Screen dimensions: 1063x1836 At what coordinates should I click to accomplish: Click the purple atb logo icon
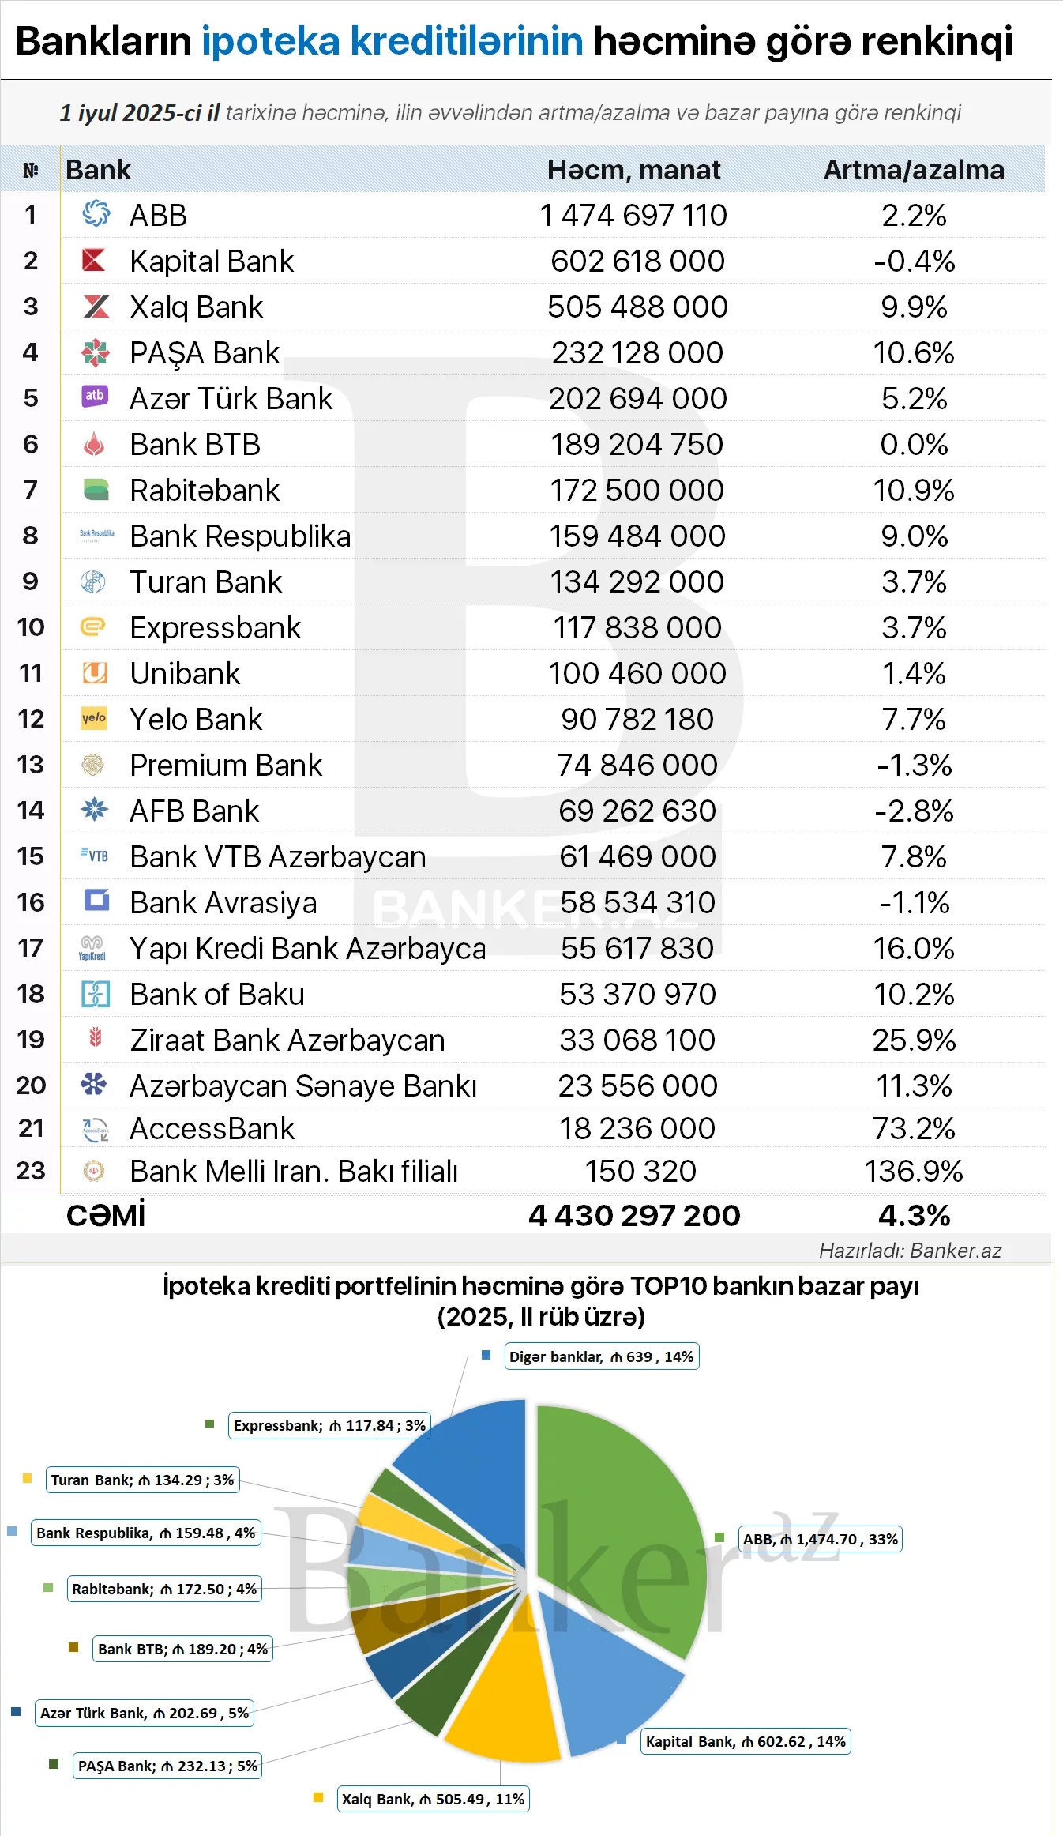click(x=95, y=395)
